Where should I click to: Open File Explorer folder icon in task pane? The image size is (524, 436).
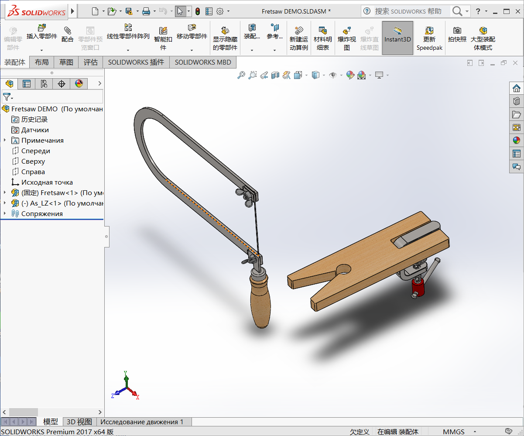[517, 114]
